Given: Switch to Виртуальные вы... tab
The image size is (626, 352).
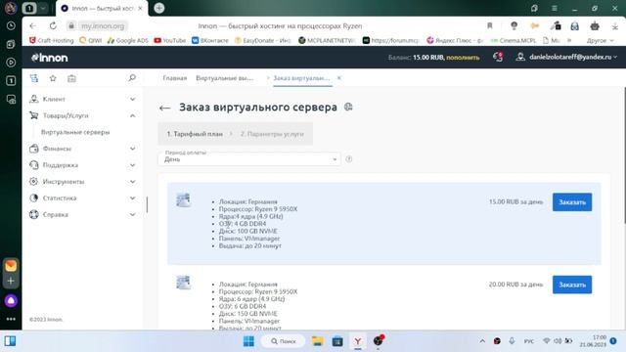Looking at the screenshot, I should coord(225,78).
